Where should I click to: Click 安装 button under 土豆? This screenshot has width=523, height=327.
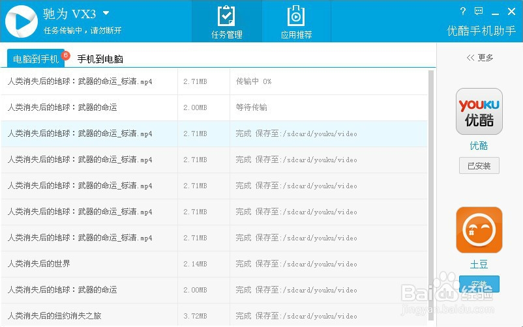tap(479, 284)
